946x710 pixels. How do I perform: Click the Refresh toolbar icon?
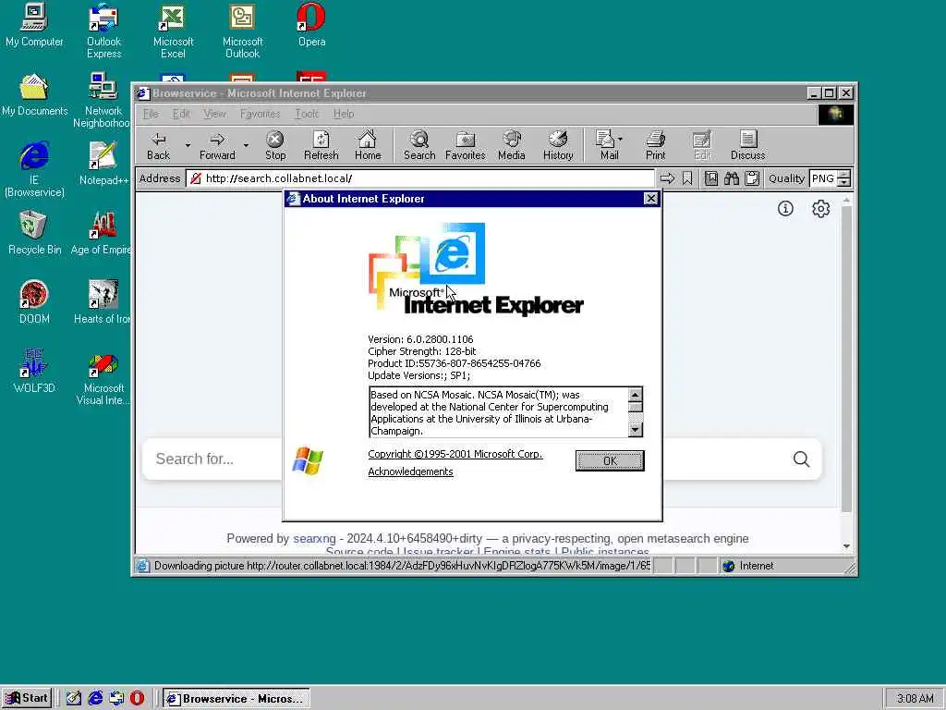tap(321, 145)
